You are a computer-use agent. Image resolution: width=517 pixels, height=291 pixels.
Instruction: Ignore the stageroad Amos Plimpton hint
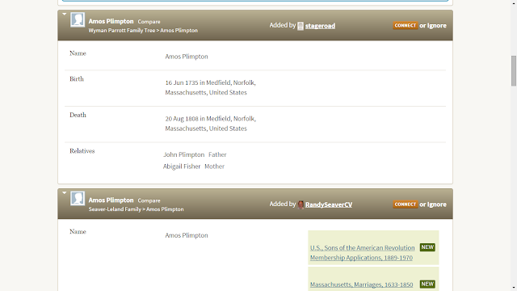click(437, 25)
